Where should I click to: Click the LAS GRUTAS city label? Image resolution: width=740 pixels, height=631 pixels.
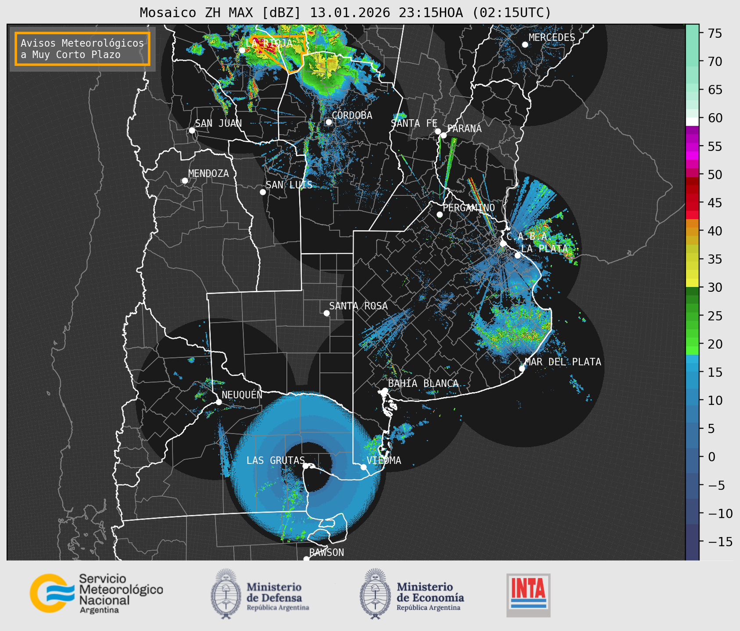point(275,460)
